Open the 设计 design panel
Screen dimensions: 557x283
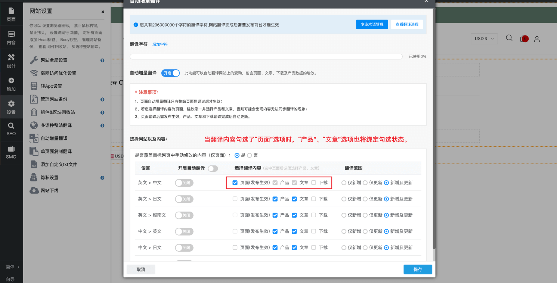click(x=11, y=61)
